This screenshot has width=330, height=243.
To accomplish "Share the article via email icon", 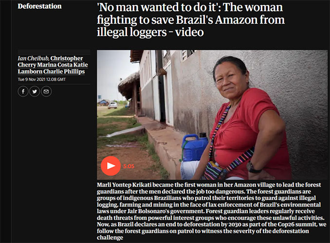I will point(46,91).
